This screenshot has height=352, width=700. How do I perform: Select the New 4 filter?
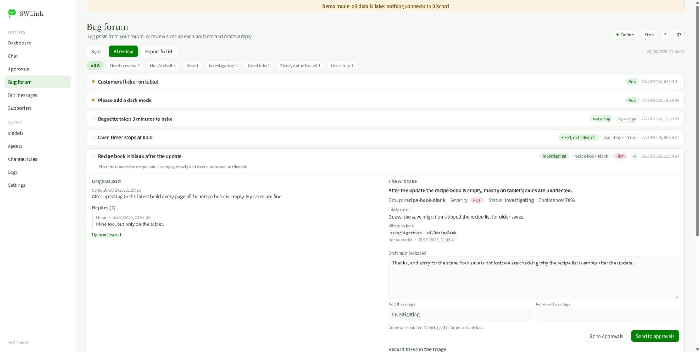[192, 66]
